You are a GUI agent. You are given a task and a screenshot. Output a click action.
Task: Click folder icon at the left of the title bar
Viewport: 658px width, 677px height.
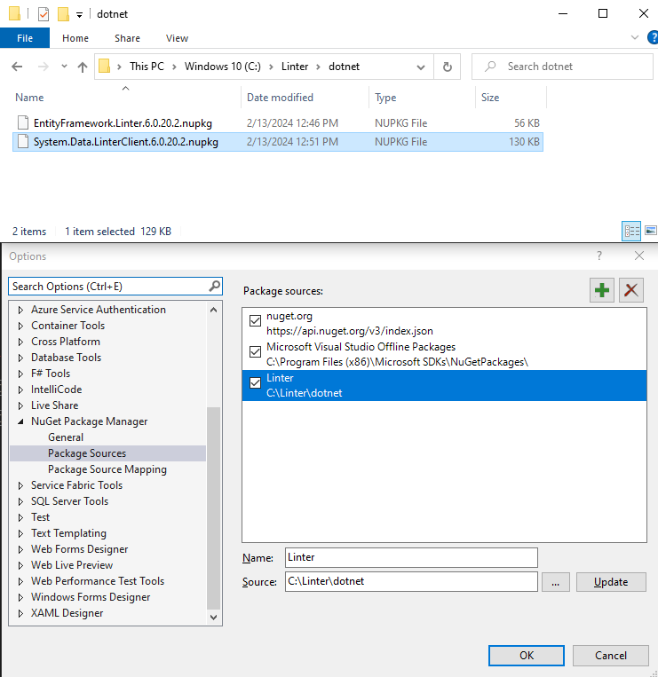(x=14, y=13)
